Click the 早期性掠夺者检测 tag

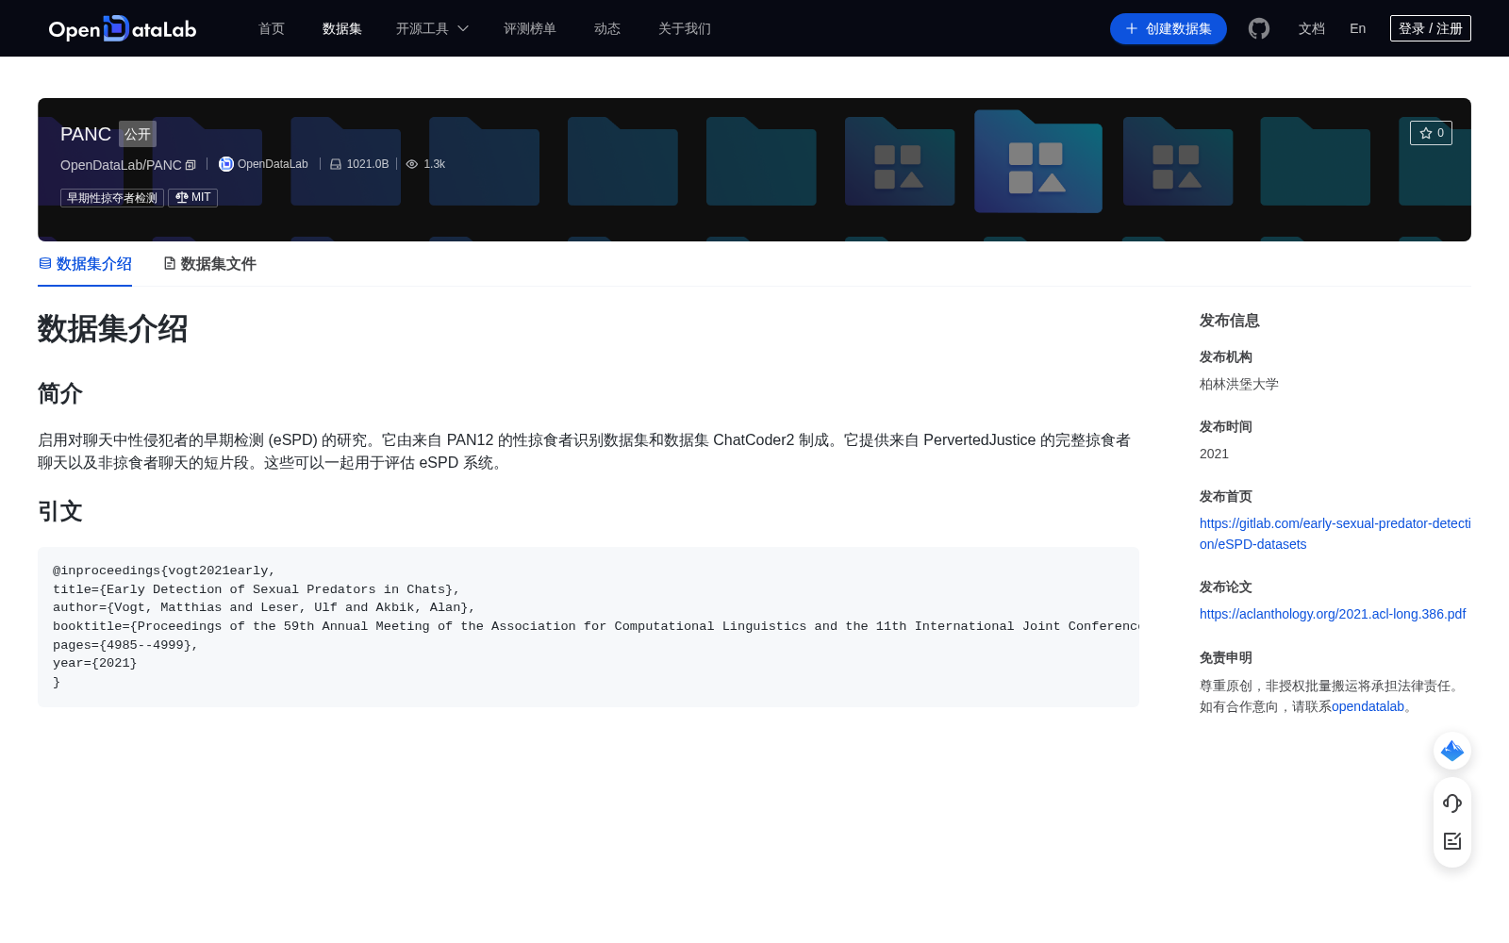112,198
